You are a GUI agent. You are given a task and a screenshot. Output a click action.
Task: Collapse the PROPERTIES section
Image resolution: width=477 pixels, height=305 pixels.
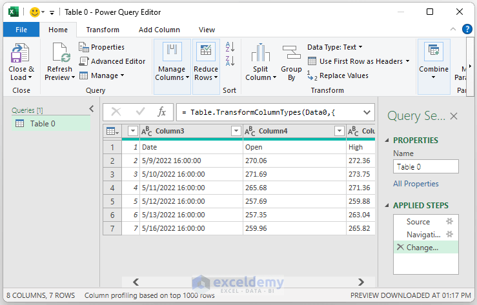(x=387, y=140)
